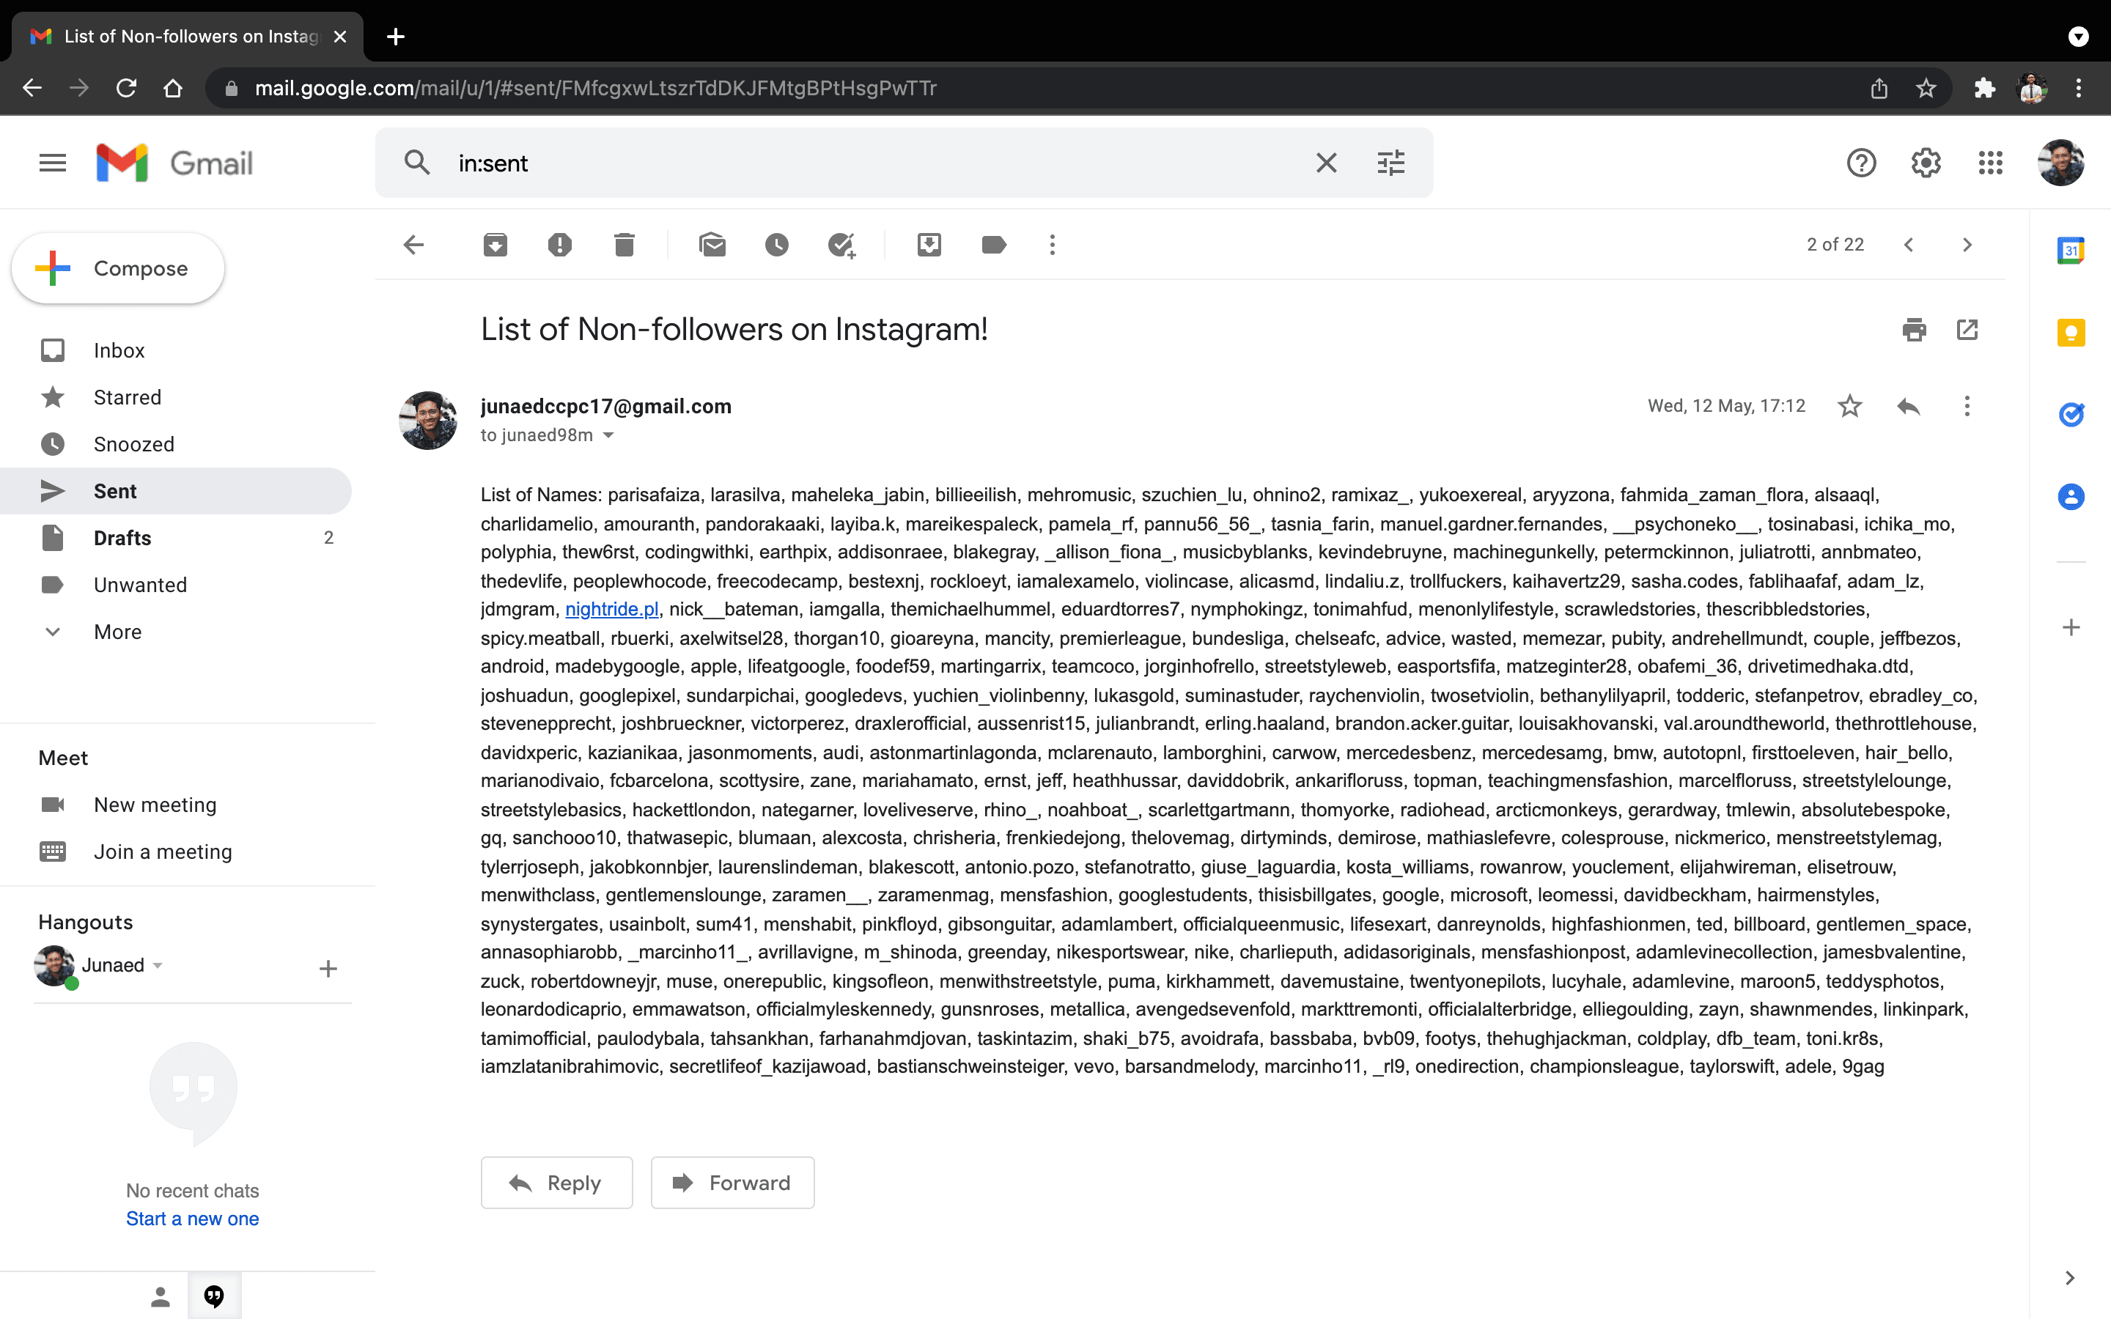Viewport: 2111px width, 1319px height.
Task: Open the nightride.pl link
Action: point(611,609)
